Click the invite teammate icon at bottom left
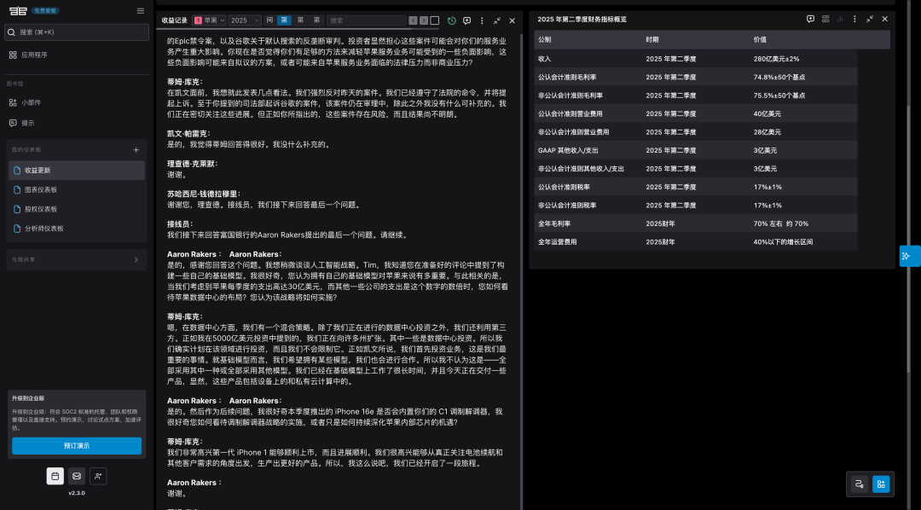Screen dimensions: 921x510 tap(98, 476)
